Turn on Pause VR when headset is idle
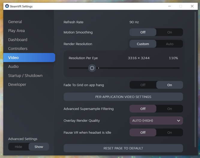Screen dimensions: 200x158 (x=169, y=133)
